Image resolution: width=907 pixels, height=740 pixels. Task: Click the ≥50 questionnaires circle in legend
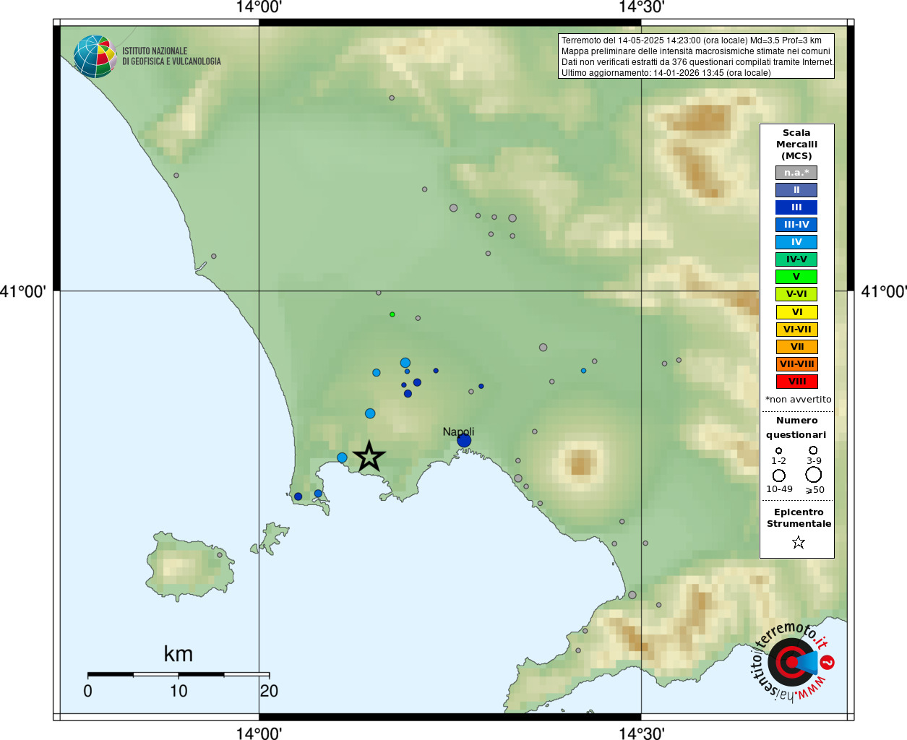pos(814,475)
